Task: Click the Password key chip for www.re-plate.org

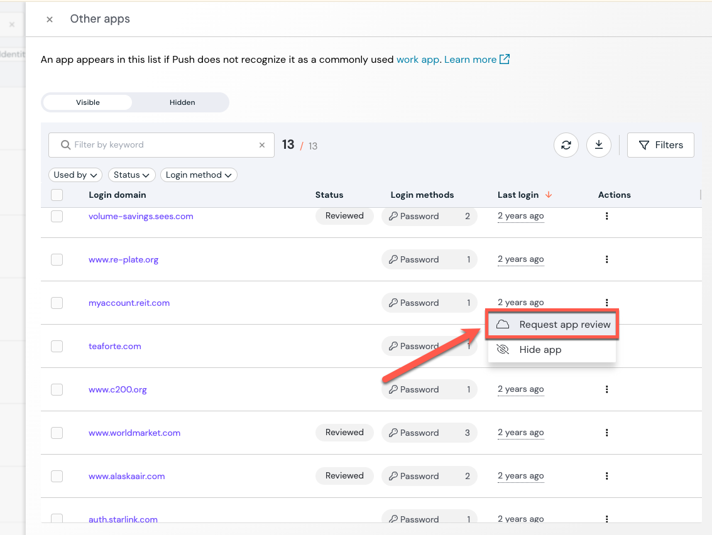Action: (x=429, y=259)
